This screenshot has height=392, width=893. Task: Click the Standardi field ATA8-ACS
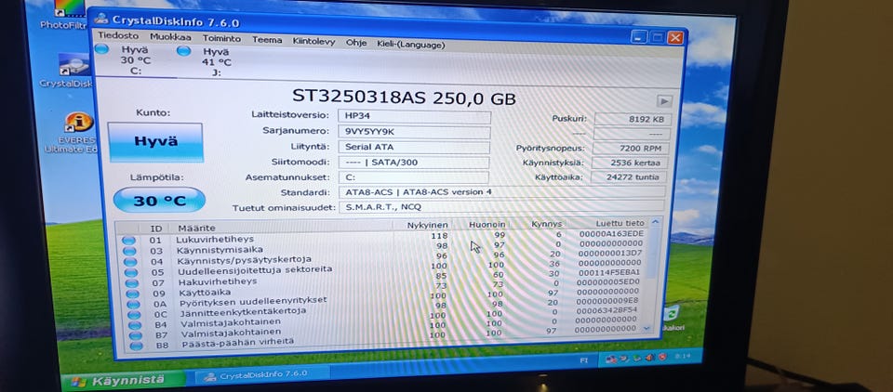[x=501, y=191]
